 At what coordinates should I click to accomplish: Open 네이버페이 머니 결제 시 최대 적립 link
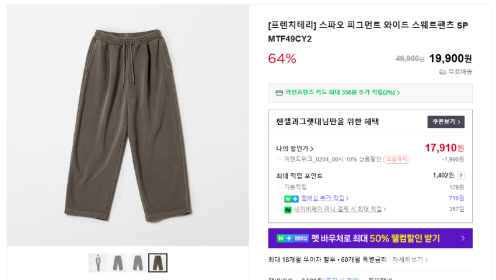(x=340, y=209)
